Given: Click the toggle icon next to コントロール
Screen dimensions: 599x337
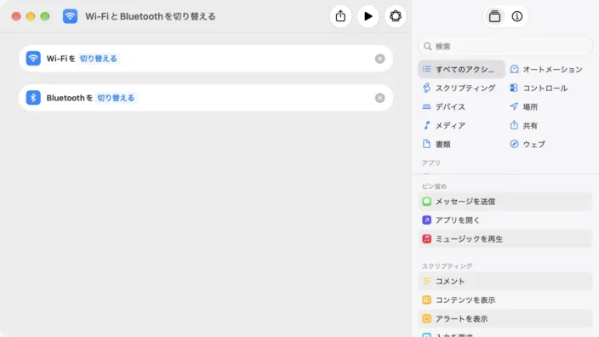Looking at the screenshot, I should point(514,88).
